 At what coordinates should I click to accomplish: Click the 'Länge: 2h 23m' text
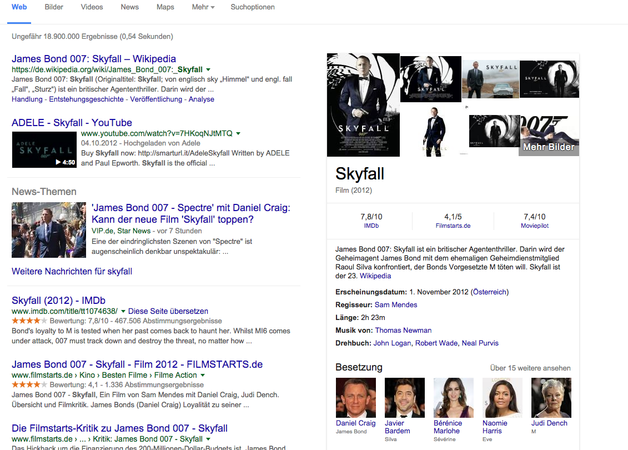pyautogui.click(x=360, y=318)
